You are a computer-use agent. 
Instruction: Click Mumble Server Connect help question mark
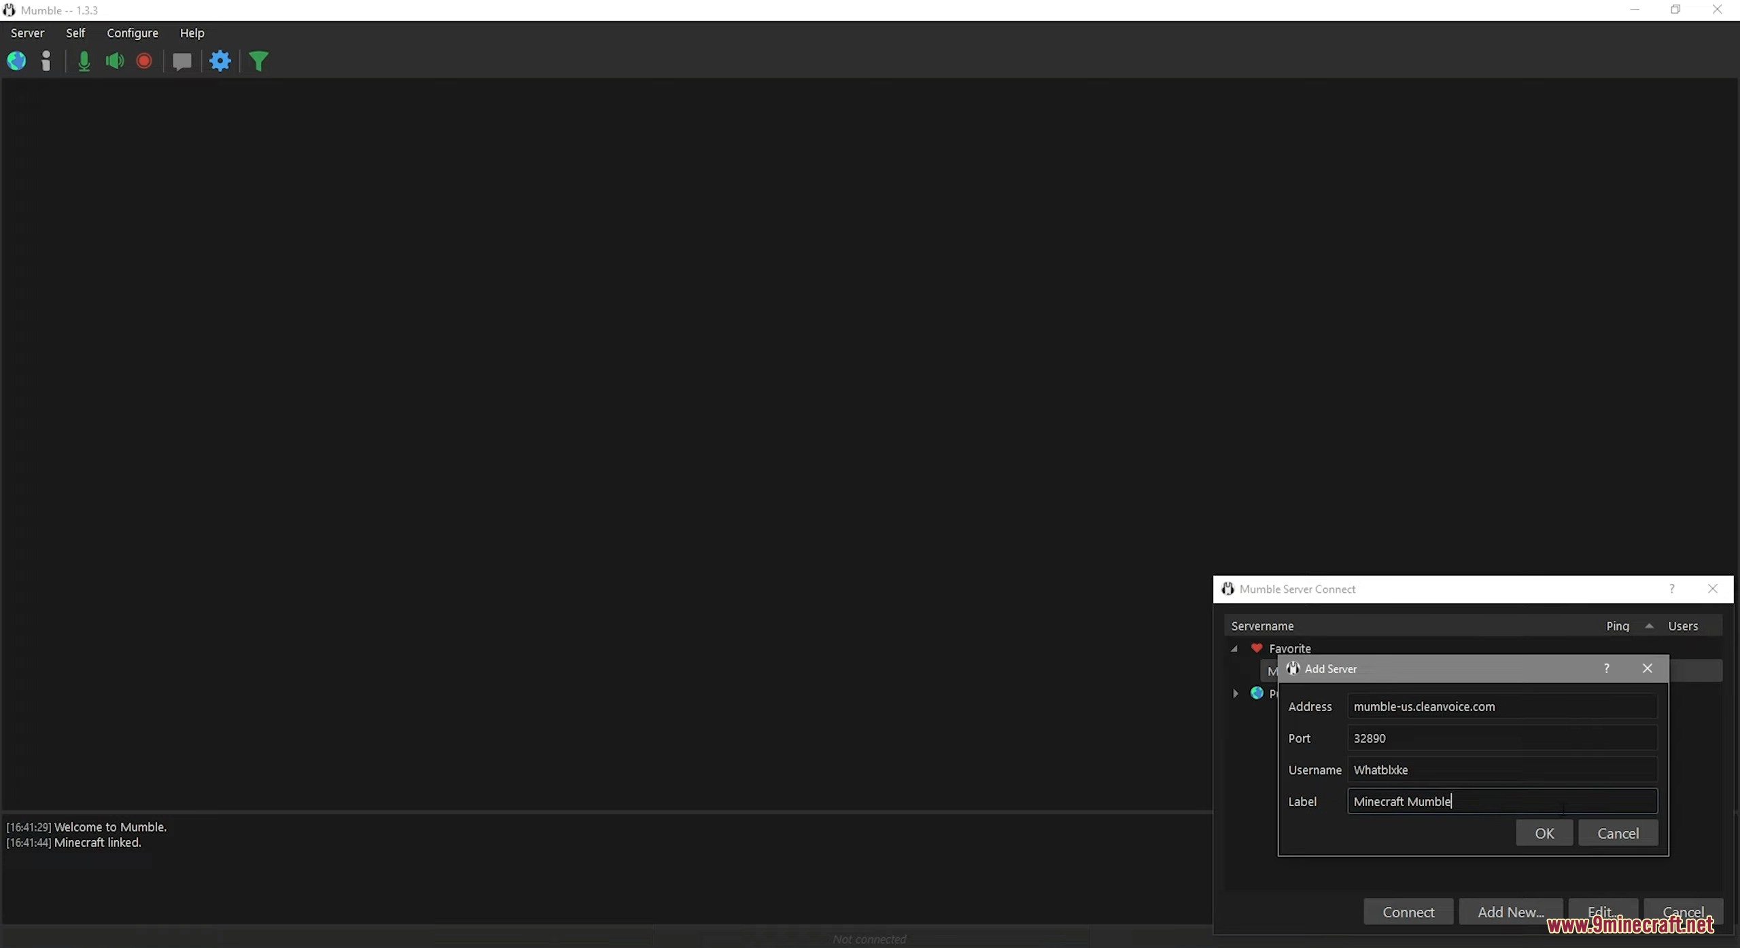(1672, 589)
